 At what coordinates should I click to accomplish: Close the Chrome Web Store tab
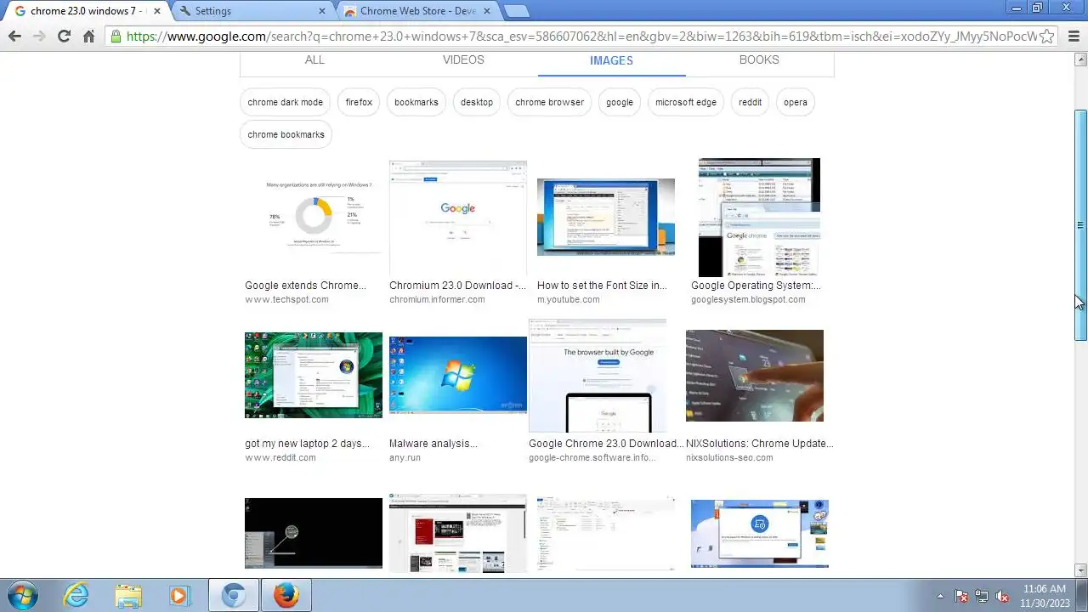click(487, 11)
